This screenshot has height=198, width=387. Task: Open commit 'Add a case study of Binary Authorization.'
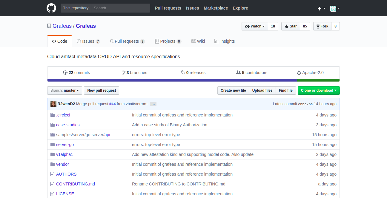coord(170,125)
